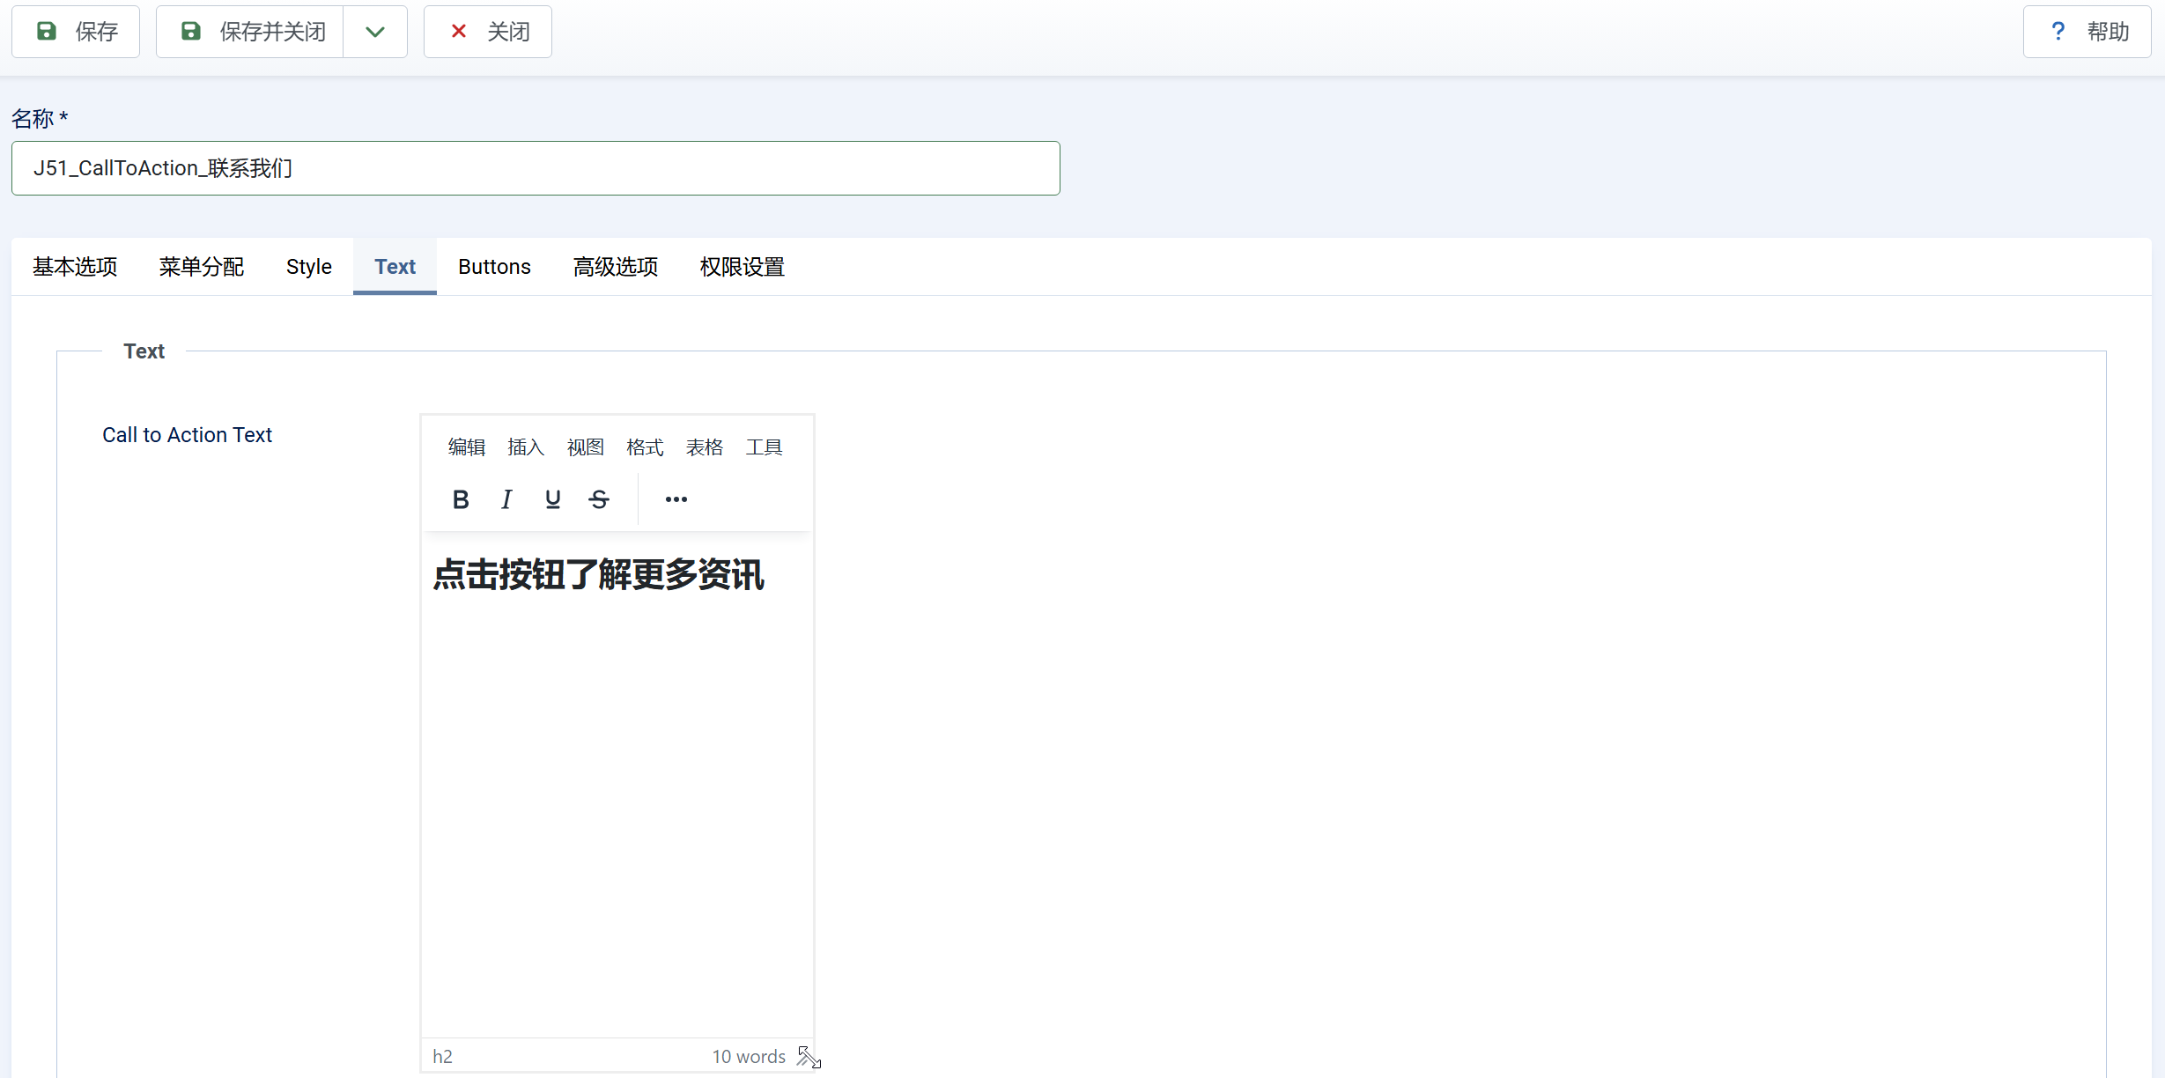Switch to the Style tab
The image size is (2165, 1078).
[x=308, y=267]
